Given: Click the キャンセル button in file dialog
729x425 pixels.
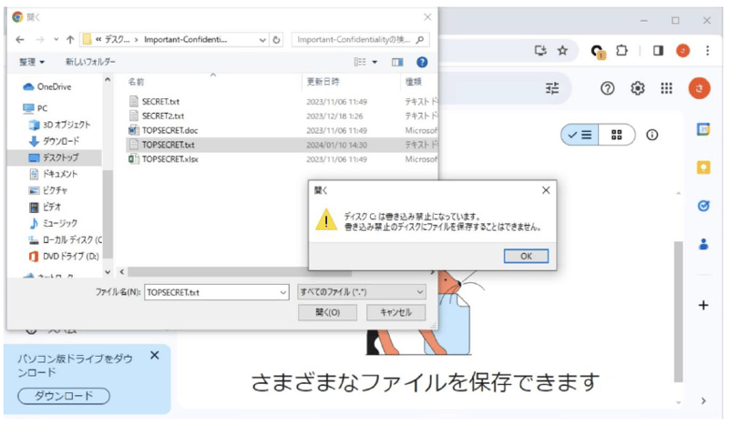Looking at the screenshot, I should (x=395, y=312).
